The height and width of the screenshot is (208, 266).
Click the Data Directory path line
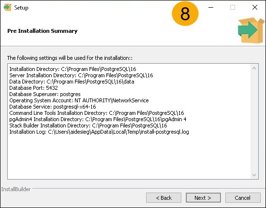72,82
